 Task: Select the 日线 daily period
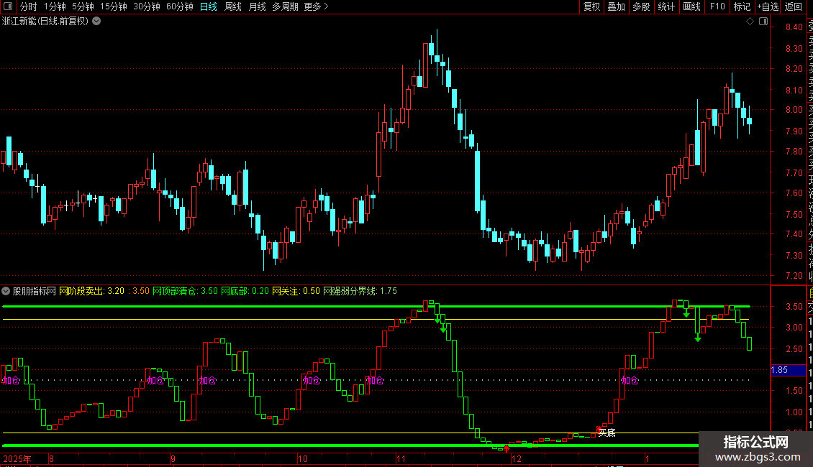coord(209,6)
